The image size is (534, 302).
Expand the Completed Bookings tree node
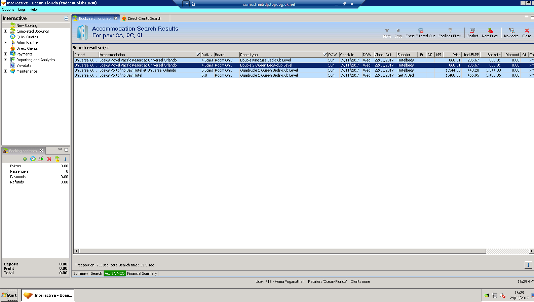click(5, 31)
